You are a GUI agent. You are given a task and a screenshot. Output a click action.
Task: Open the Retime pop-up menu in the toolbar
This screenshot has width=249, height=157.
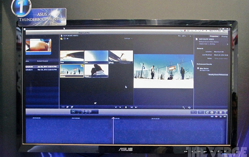[201, 112]
